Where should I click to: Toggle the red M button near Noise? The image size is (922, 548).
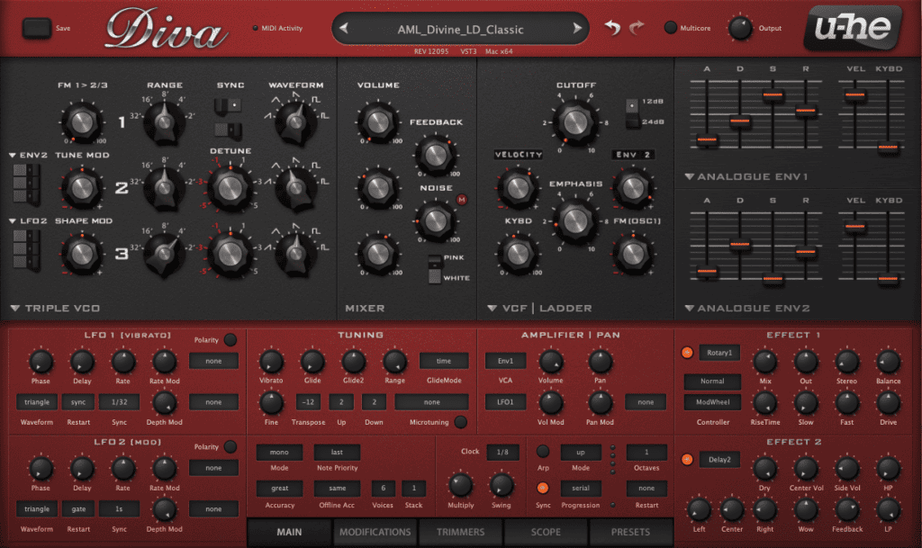pos(462,200)
